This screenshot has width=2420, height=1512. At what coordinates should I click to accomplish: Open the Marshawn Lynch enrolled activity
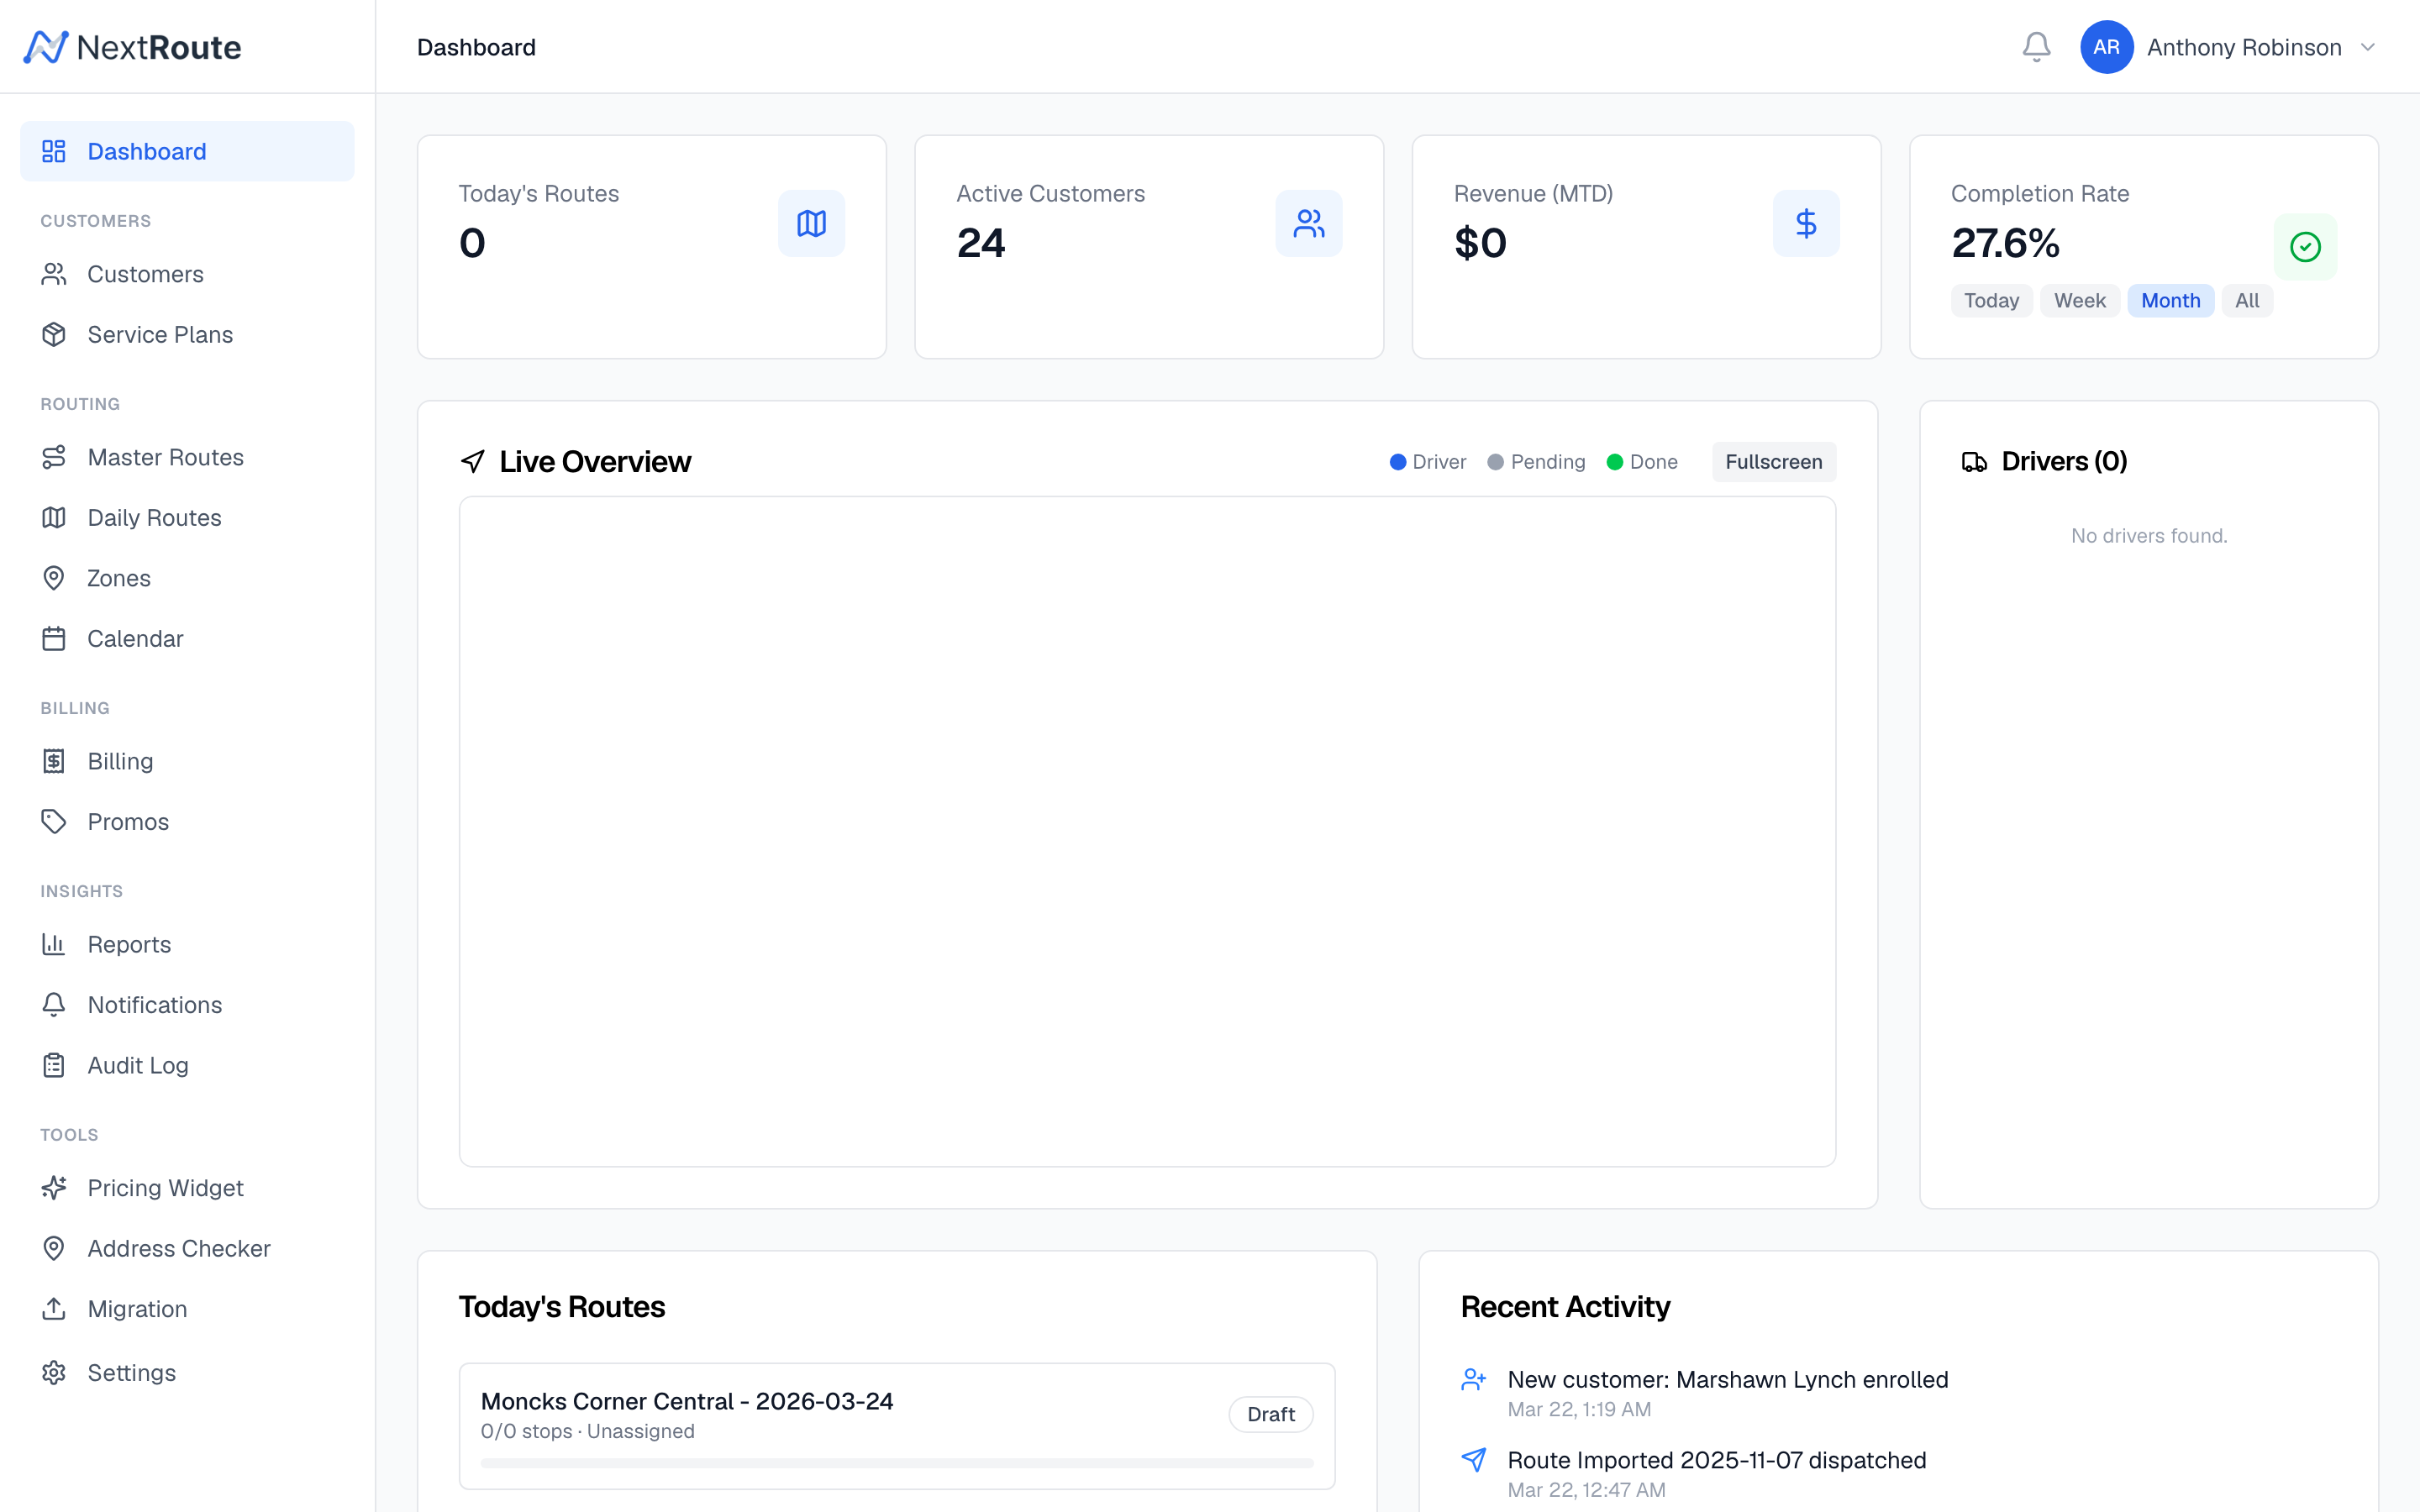1727,1380
